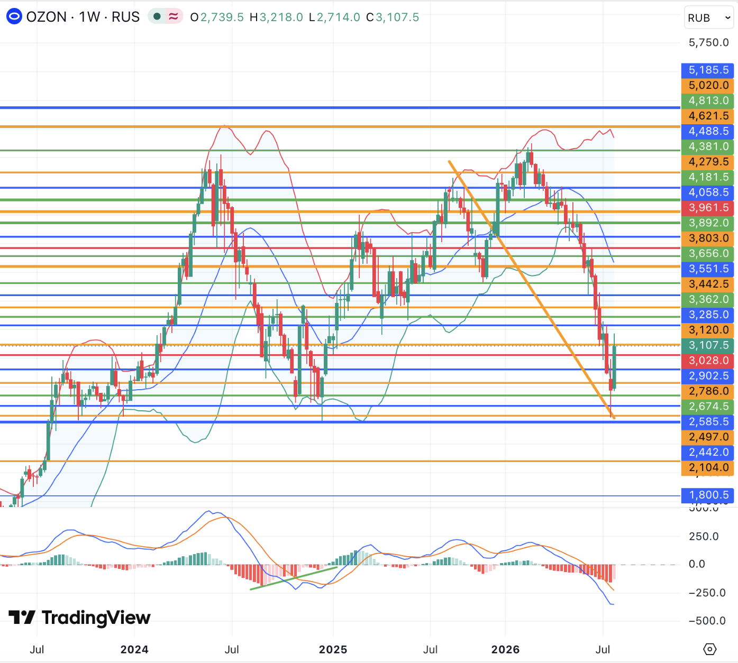The height and width of the screenshot is (663, 738).
Task: Click the 4,279.5 orange price label
Action: click(x=708, y=162)
